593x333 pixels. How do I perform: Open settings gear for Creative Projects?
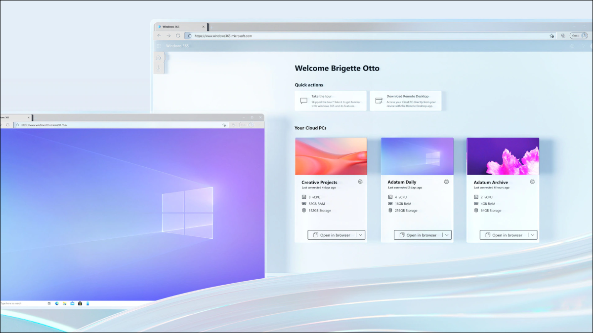point(360,182)
